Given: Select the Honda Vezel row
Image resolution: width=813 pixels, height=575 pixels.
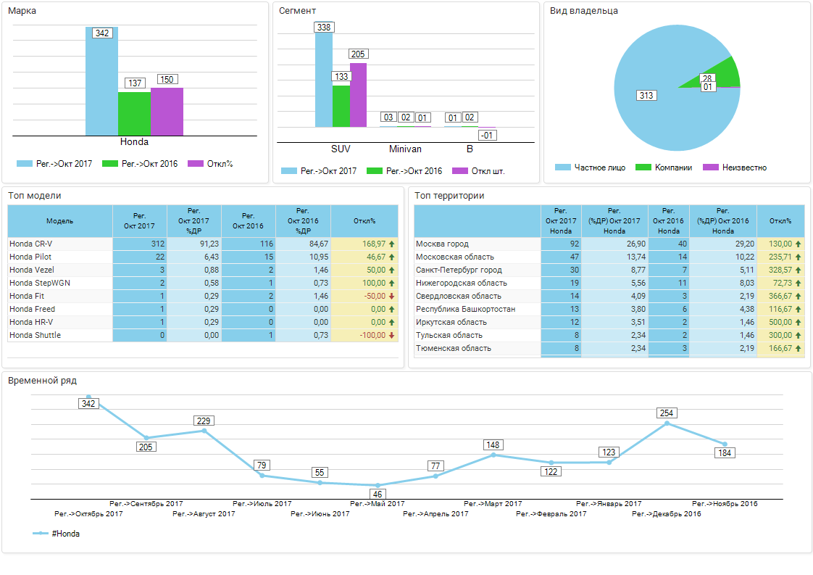Looking at the screenshot, I should point(203,270).
